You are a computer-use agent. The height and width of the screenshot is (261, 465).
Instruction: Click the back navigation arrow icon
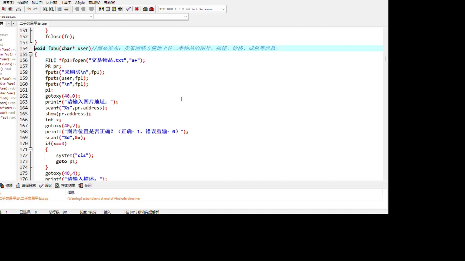pyautogui.click(x=77, y=9)
